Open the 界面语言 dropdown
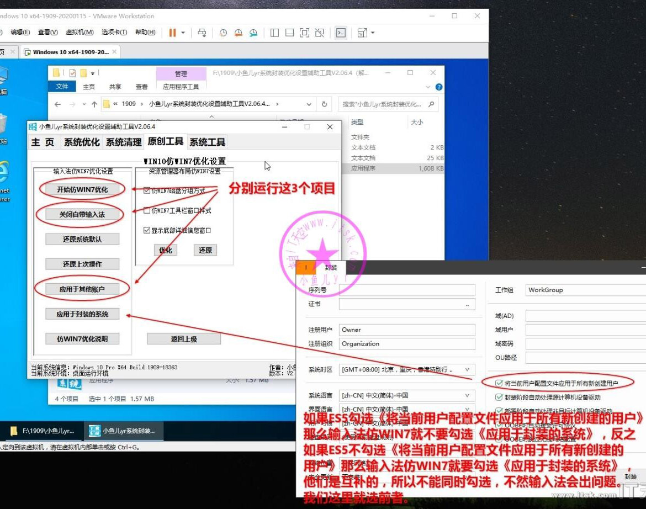The width and height of the screenshot is (646, 509). [467, 409]
